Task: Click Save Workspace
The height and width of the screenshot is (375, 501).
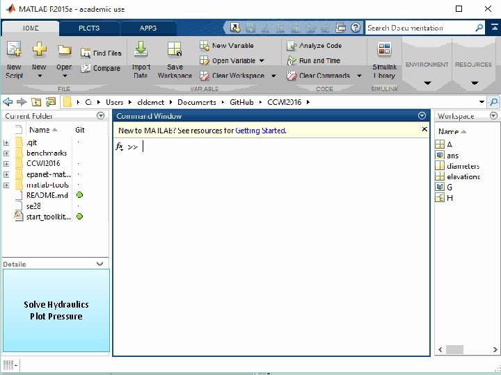Action: pos(175,60)
